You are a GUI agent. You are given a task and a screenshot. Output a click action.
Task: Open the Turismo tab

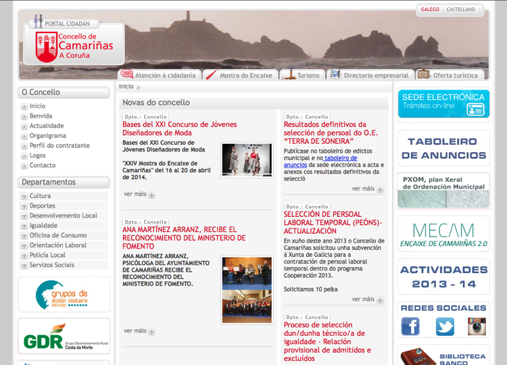302,74
